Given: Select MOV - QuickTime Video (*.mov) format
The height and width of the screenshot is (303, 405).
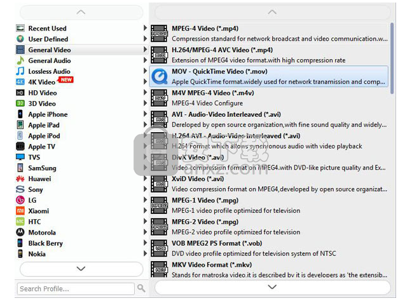Looking at the screenshot, I should pos(269,76).
